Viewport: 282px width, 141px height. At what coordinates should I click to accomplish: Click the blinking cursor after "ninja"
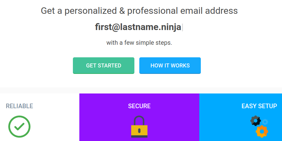(x=182, y=28)
